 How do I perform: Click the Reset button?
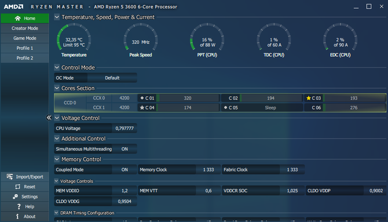pyautogui.click(x=25, y=187)
